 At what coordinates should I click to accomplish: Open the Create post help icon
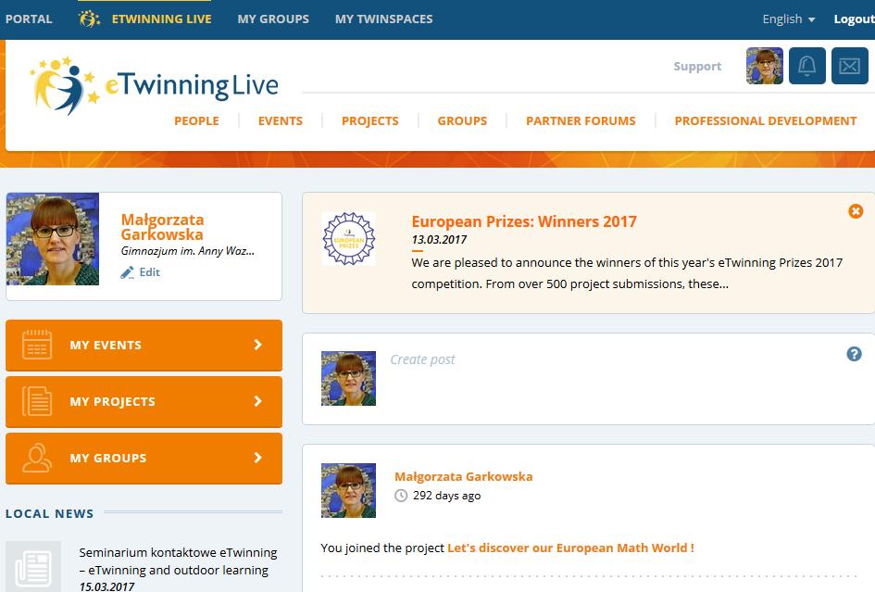854,354
